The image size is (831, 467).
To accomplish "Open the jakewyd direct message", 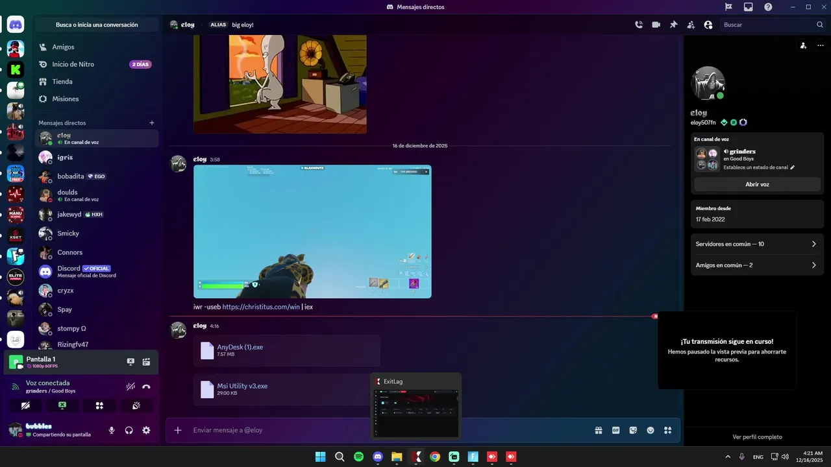I will [96, 214].
